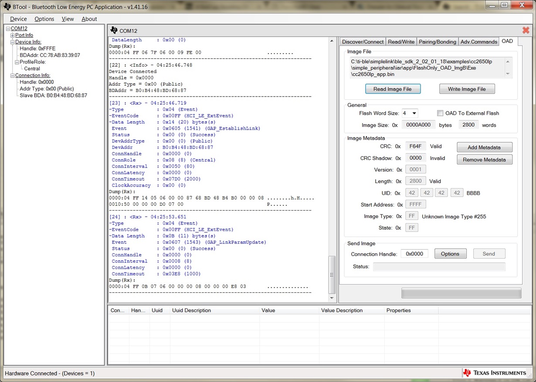The width and height of the screenshot is (536, 382).
Task: Collapse the COM12 tree node
Action: pos(8,29)
